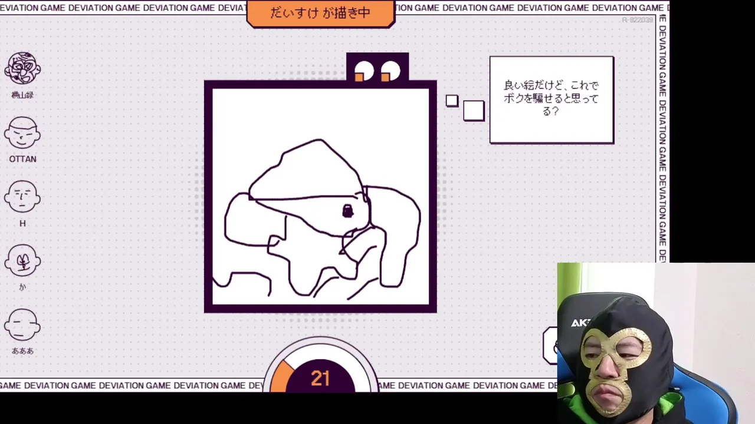Click the player name あああ
This screenshot has height=424, width=755.
point(22,350)
